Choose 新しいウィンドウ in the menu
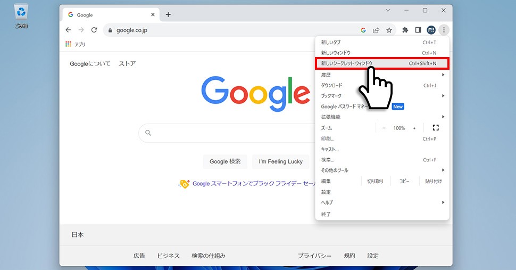Viewport: 516px width, 270px height. pyautogui.click(x=382, y=53)
